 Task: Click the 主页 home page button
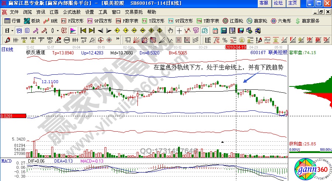pos(292,3)
